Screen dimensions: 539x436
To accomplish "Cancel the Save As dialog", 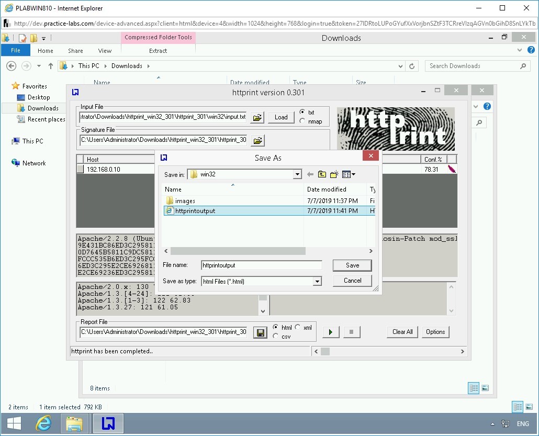I will point(352,281).
